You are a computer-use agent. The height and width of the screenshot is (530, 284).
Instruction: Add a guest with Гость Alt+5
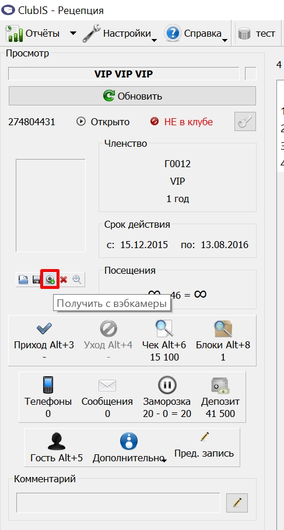coord(57,447)
